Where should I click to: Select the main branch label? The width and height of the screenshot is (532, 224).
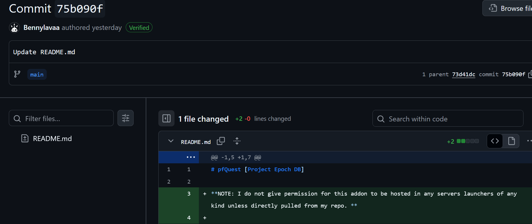pos(37,74)
